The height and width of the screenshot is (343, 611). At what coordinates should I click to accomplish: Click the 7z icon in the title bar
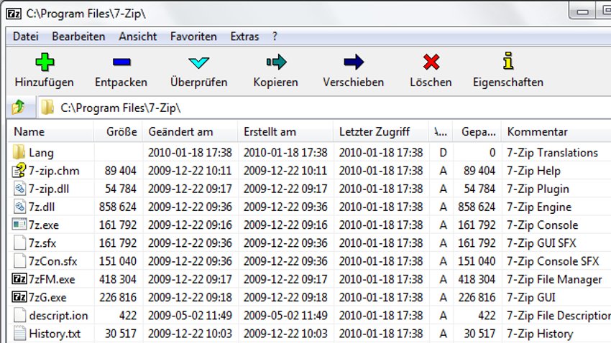click(x=14, y=14)
